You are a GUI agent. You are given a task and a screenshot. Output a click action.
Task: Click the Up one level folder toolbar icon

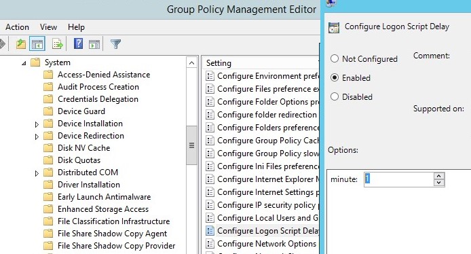[21, 44]
